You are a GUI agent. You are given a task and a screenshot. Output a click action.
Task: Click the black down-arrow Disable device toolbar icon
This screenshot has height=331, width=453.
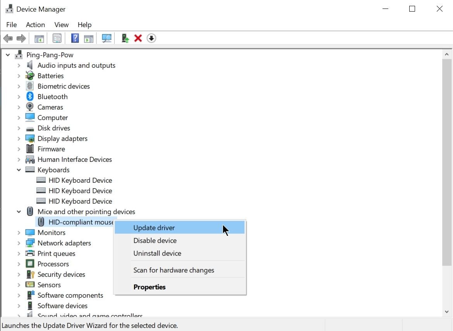pos(151,38)
